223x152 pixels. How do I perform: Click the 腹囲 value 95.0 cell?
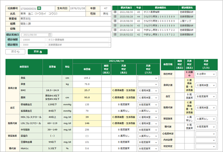click(87, 98)
